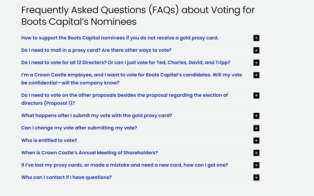Expand the Annual Meeting of Shareholders plus icon
Viewport: 314px width, 196px height.
[256, 153]
